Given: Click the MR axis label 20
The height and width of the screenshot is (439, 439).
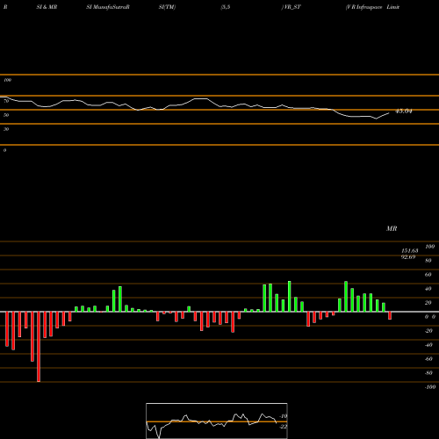Looking at the screenshot, I should click(x=428, y=303).
